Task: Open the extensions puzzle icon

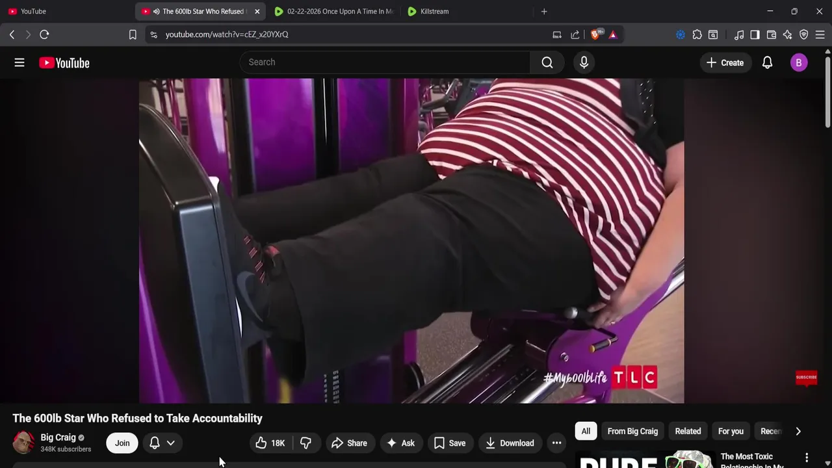Action: [697, 34]
